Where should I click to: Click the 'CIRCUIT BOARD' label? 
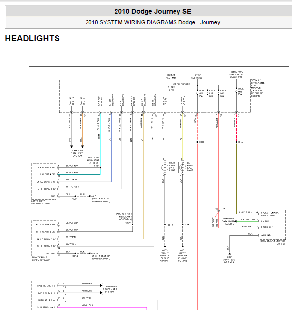(x=181, y=84)
